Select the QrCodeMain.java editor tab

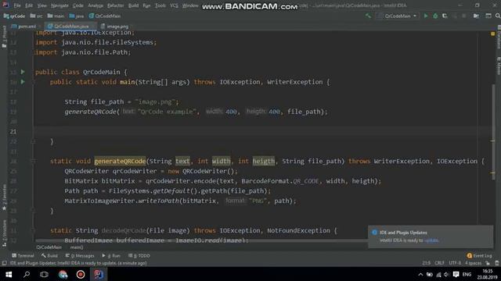71,27
